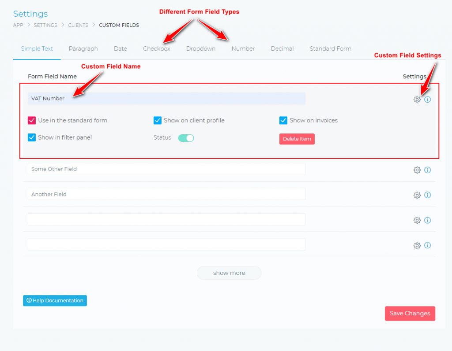452x351 pixels.
Task: Click info icon next to Another Field
Action: click(x=427, y=195)
